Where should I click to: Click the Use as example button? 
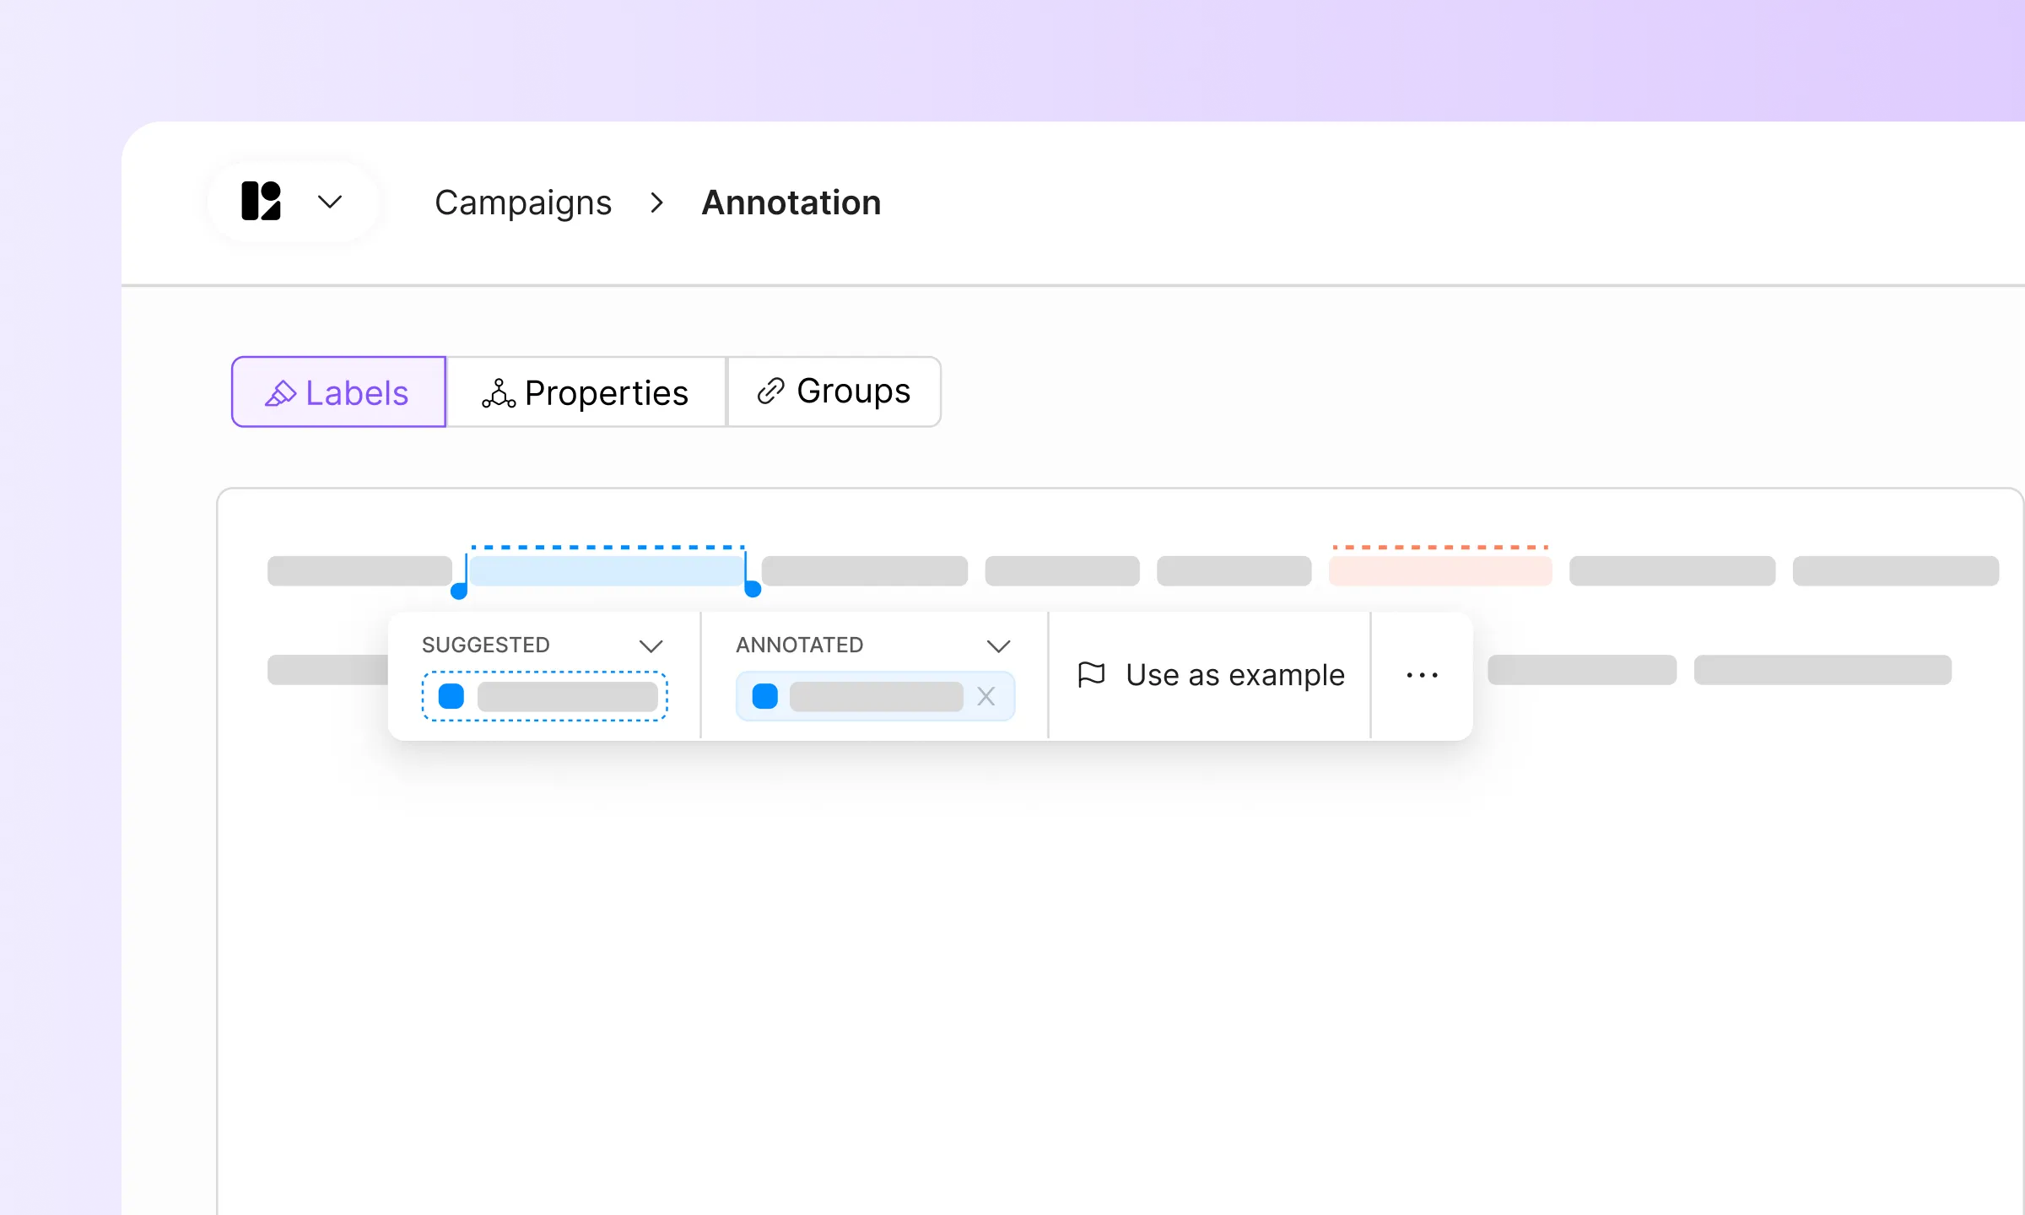tap(1208, 674)
